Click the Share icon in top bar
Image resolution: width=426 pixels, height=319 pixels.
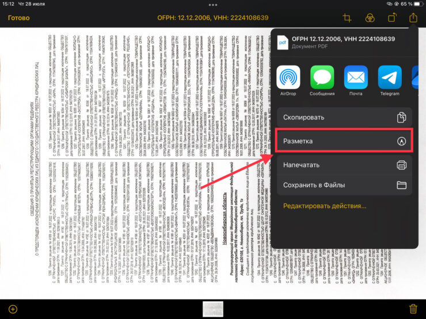(413, 18)
